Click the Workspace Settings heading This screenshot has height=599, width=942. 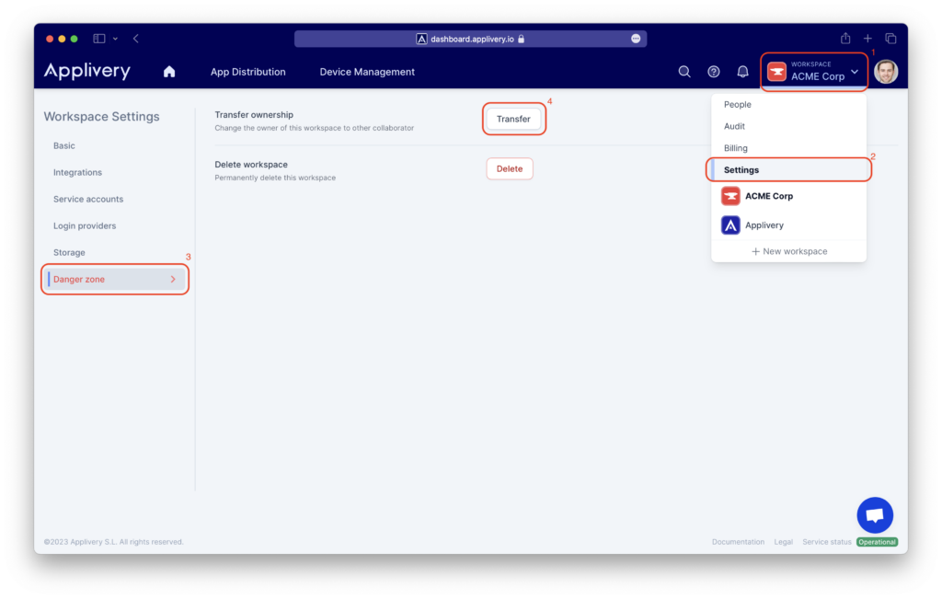101,117
